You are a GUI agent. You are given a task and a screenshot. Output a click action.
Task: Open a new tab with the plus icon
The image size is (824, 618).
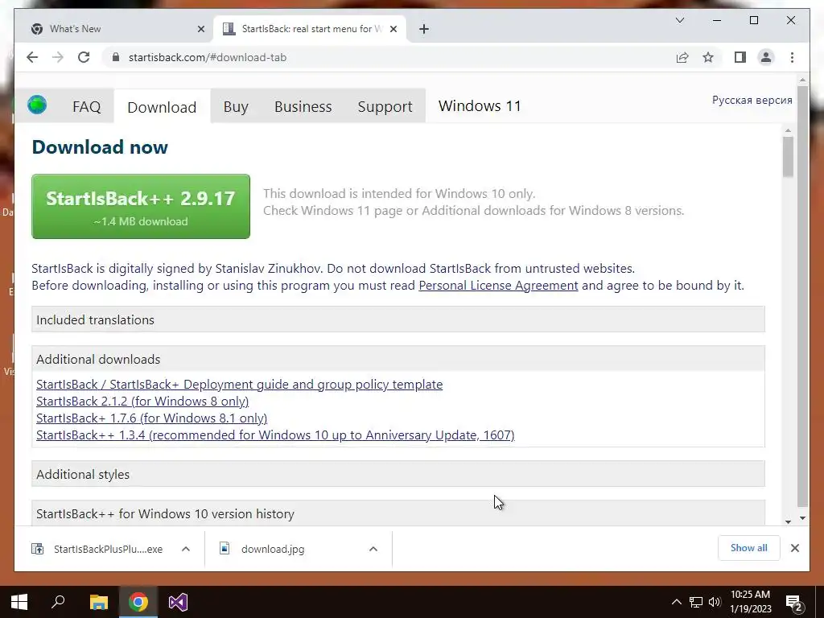424,29
